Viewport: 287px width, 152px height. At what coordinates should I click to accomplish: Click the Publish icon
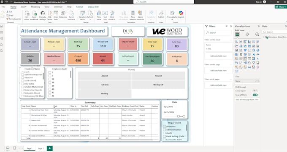click(161, 14)
